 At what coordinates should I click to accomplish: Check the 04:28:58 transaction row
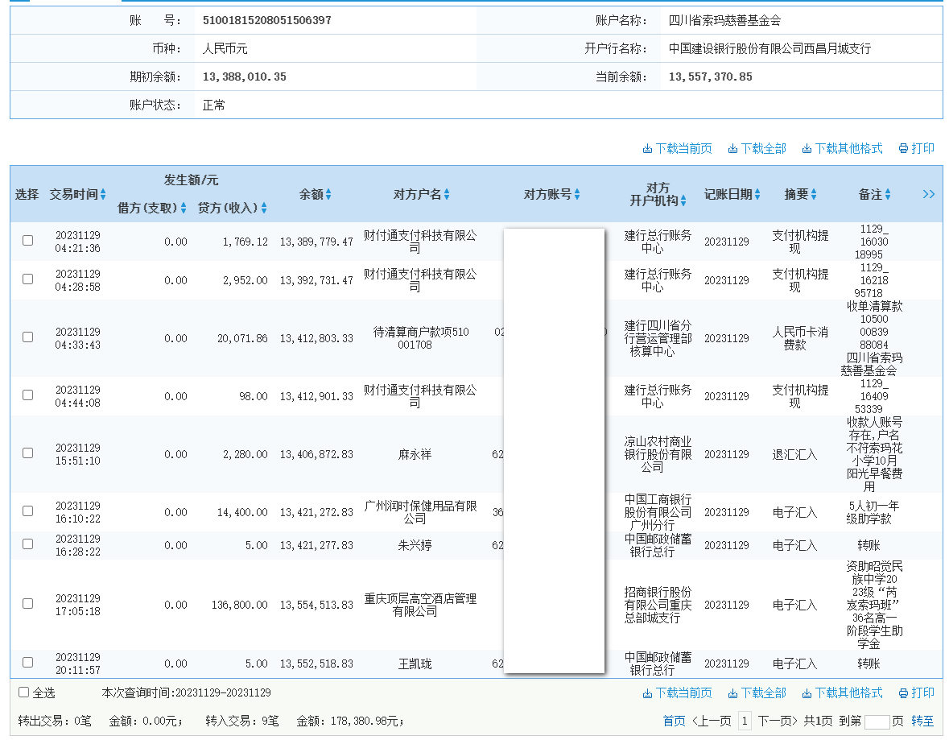click(x=28, y=279)
